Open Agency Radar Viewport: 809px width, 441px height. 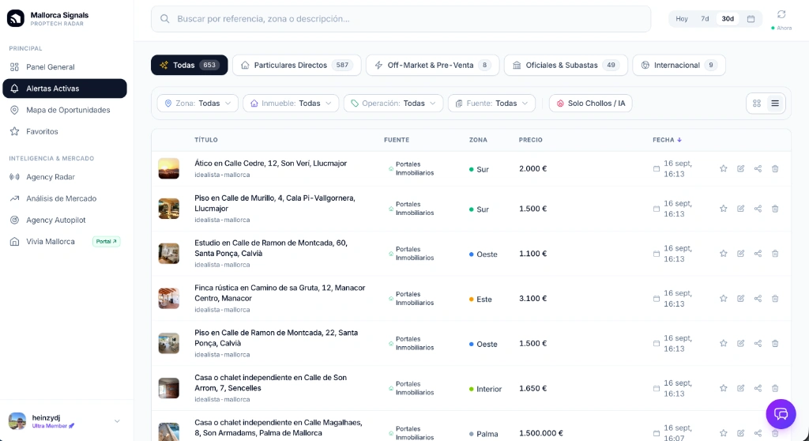click(x=65, y=177)
